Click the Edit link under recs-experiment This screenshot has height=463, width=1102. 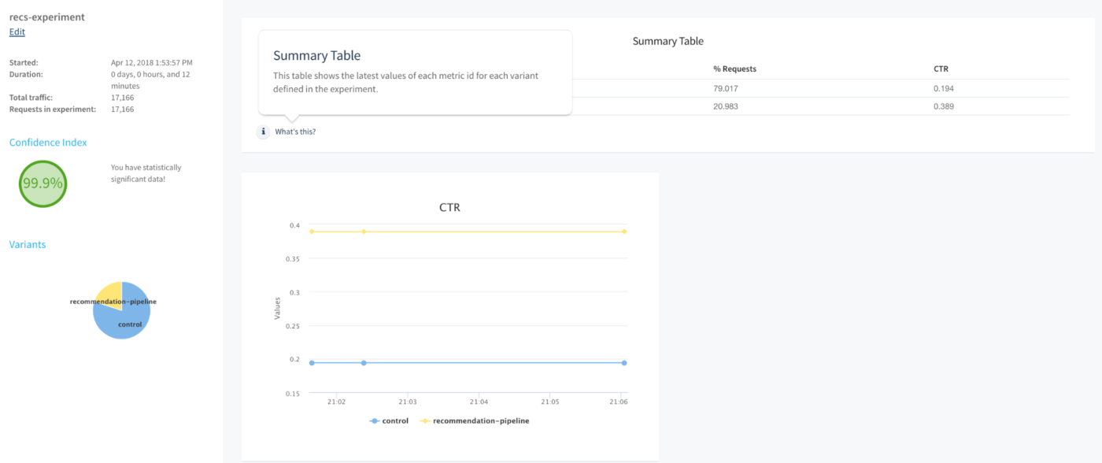tap(17, 32)
